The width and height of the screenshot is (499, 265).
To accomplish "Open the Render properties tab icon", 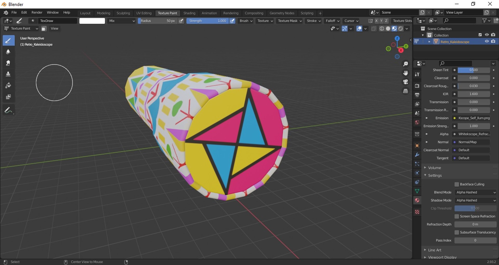I will 417,86.
